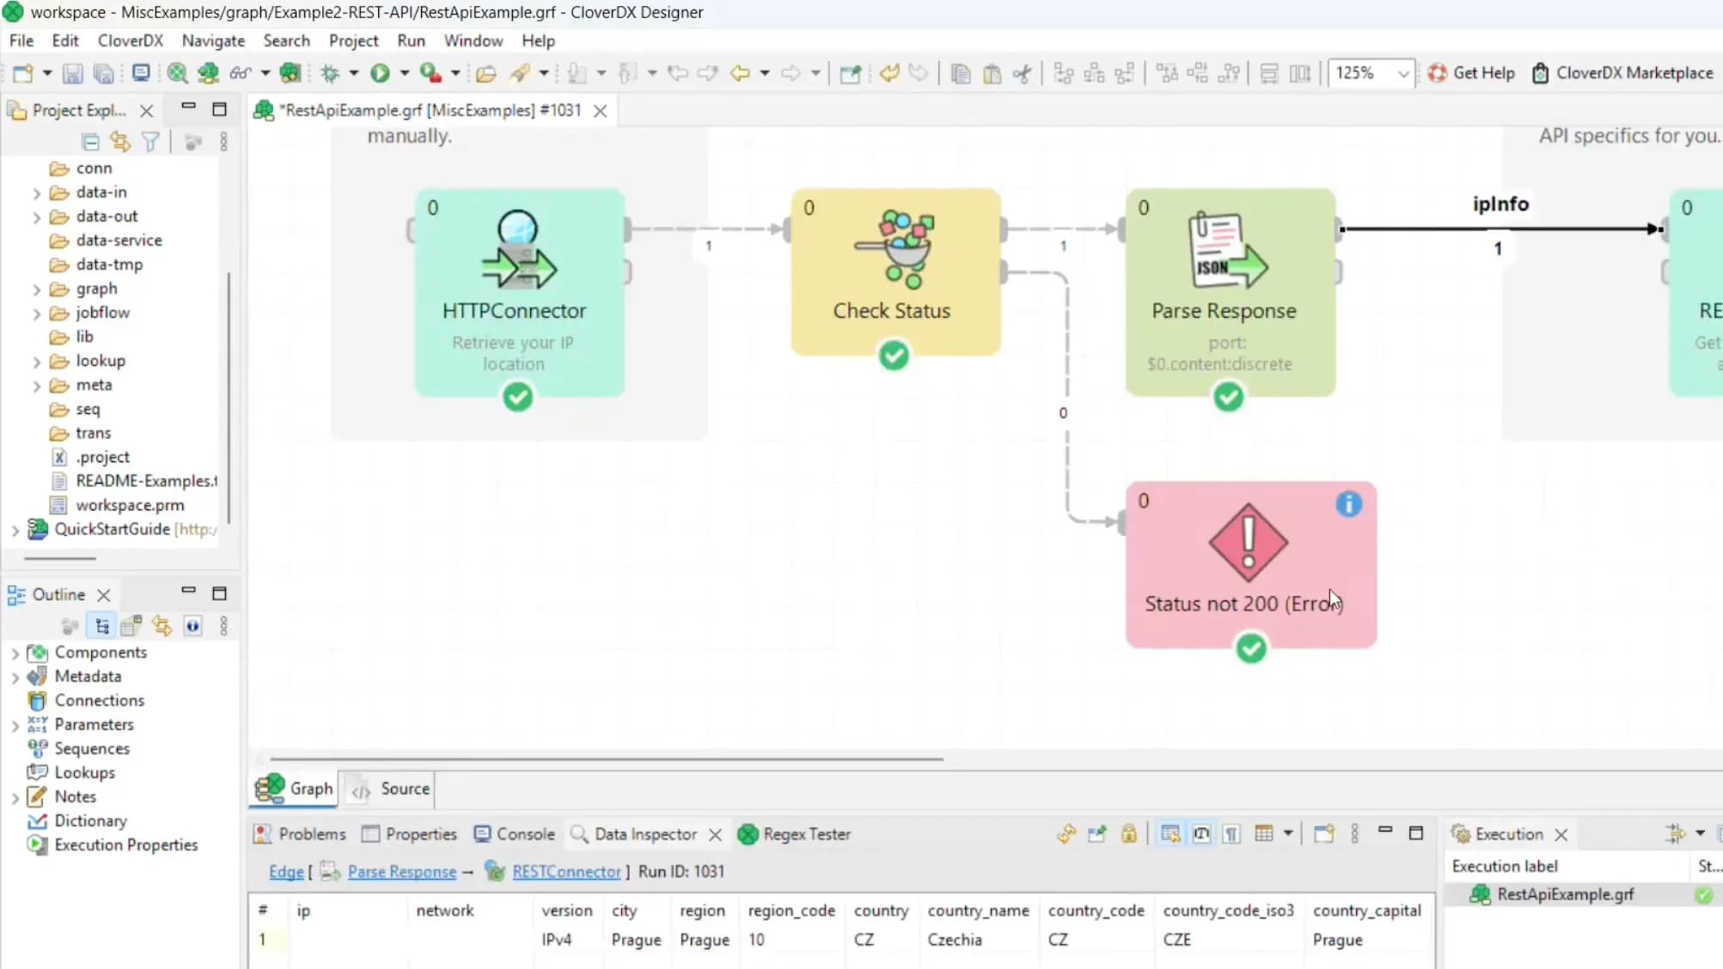
Task: Click the Filter funnel icon in Project Explorer
Action: [x=150, y=142]
